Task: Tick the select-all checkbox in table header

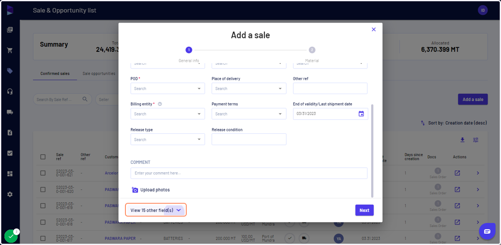Action: [43, 157]
